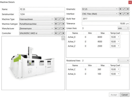Screen dimensions: 132x98
Task: Open Temp.Coef. dropdown for Achse_C
Action: click(115, 69)
